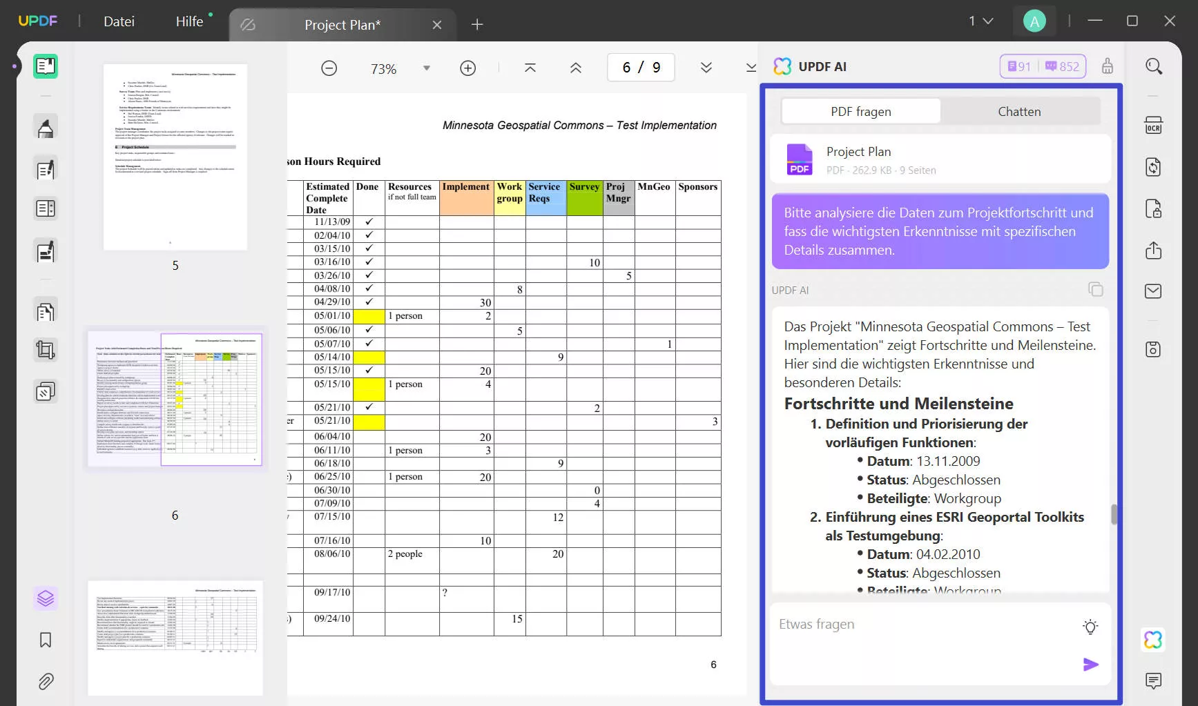Open the Layers panel

coord(46,598)
